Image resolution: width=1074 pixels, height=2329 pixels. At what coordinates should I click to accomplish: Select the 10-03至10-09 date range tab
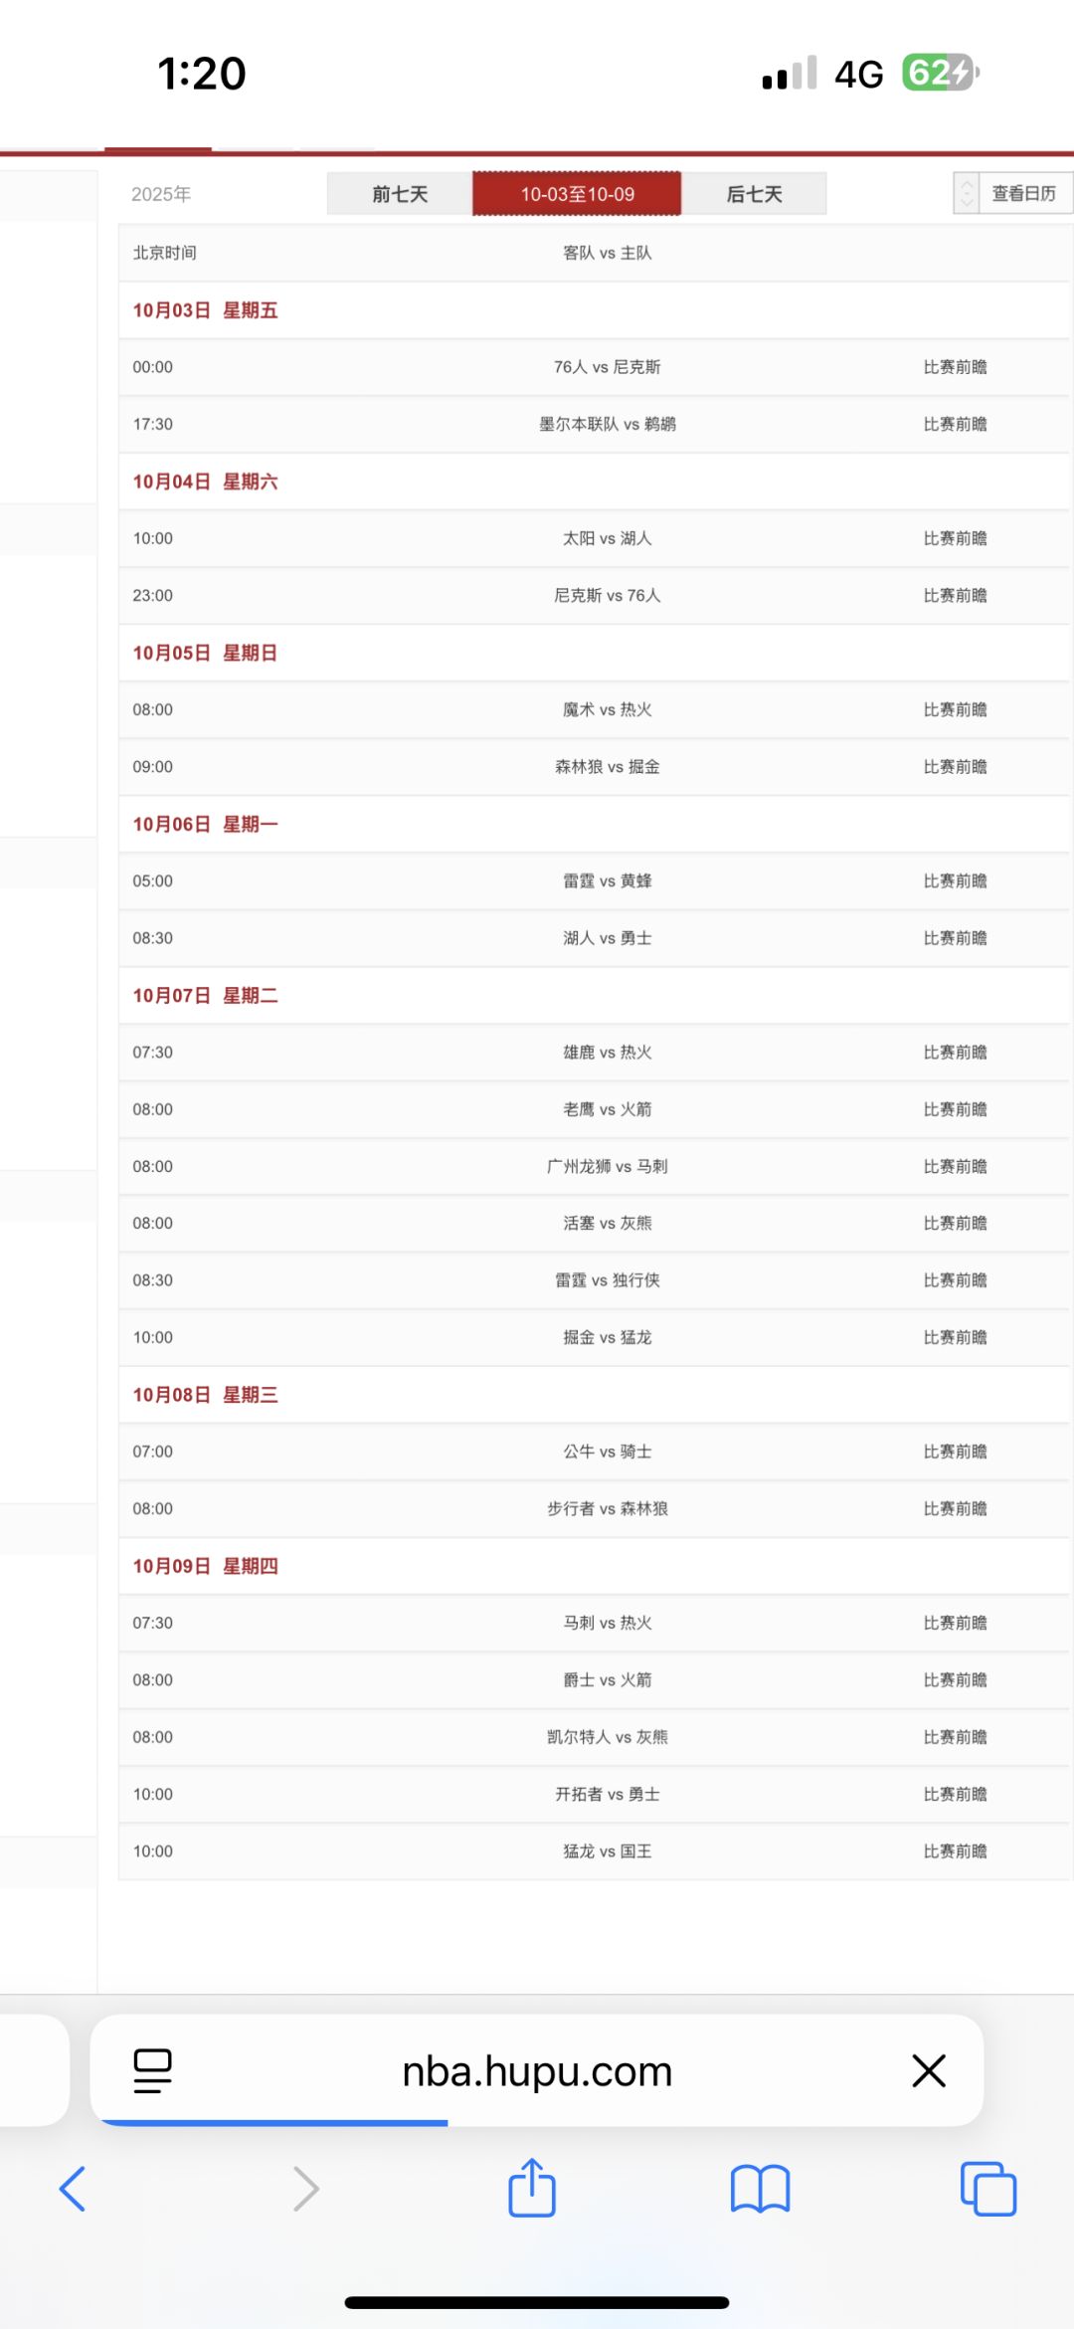[x=577, y=194]
